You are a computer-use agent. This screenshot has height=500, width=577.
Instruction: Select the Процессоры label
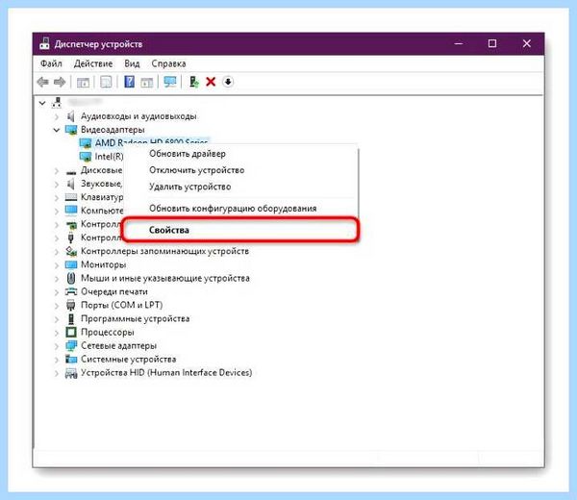(x=108, y=333)
